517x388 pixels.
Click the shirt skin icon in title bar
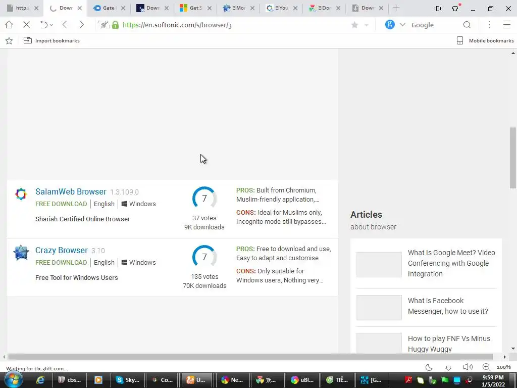[456, 8]
